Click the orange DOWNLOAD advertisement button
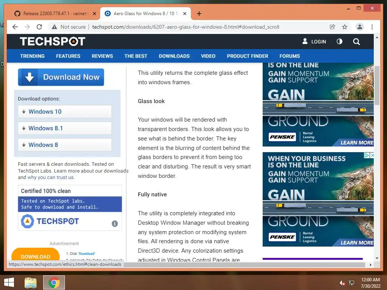This screenshot has width=387, height=290. coord(36,255)
